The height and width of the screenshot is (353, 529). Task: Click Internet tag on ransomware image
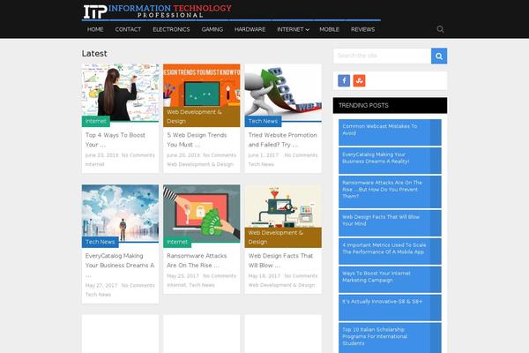point(177,242)
